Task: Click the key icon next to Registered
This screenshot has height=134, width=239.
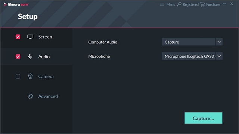Action: point(179,4)
